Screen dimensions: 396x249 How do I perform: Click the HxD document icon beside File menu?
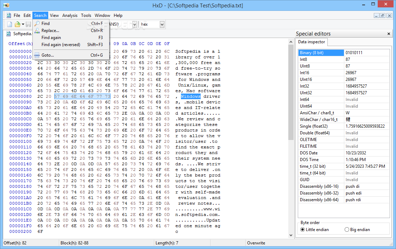[9, 15]
